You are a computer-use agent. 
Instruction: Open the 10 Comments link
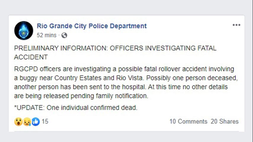coord(188,122)
